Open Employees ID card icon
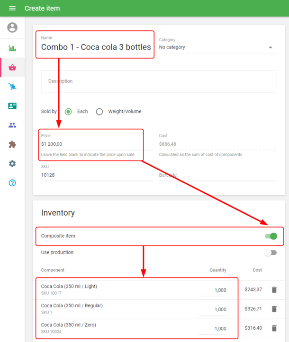 [x=12, y=106]
